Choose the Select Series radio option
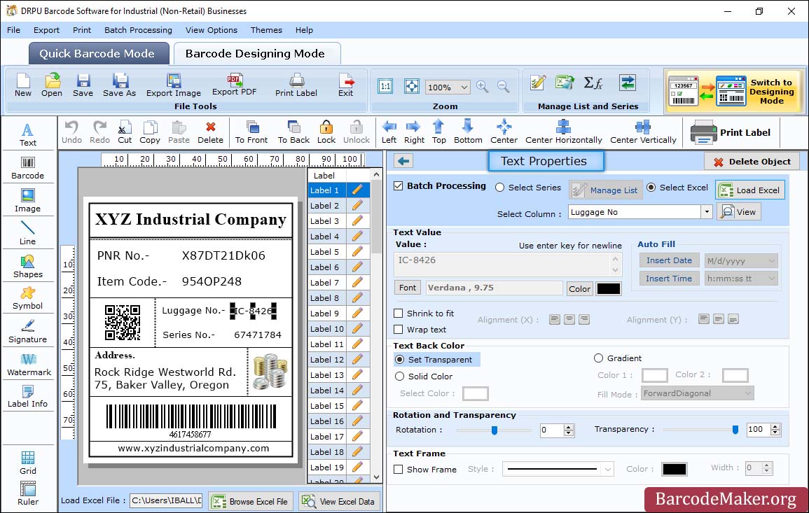The width and height of the screenshot is (809, 513). [499, 188]
